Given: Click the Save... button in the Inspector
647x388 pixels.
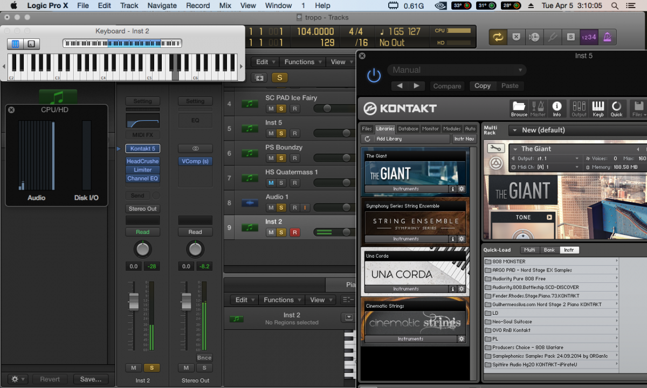Looking at the screenshot, I should 91,379.
